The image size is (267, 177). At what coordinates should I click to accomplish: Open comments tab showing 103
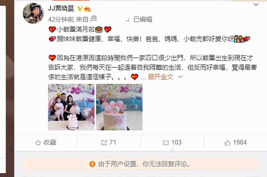click(x=172, y=143)
